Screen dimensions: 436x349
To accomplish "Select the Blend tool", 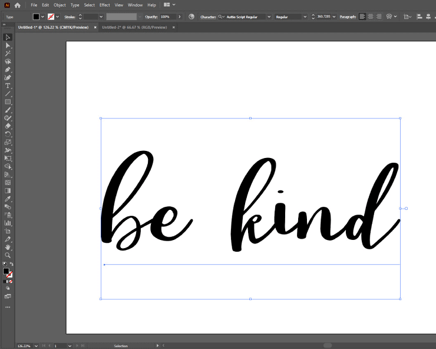I will coord(8,207).
